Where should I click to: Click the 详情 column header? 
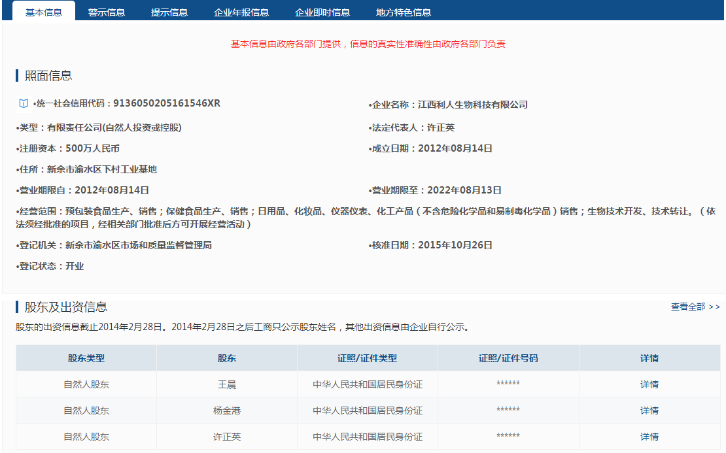click(649, 358)
